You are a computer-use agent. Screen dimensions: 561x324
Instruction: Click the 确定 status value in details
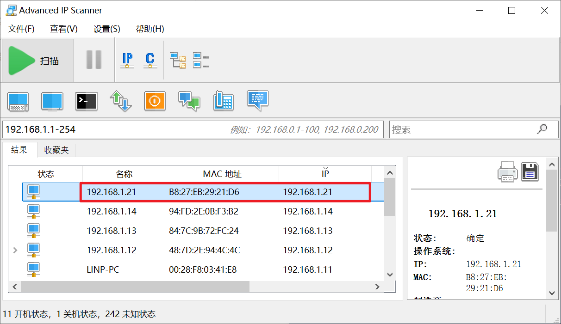475,238
